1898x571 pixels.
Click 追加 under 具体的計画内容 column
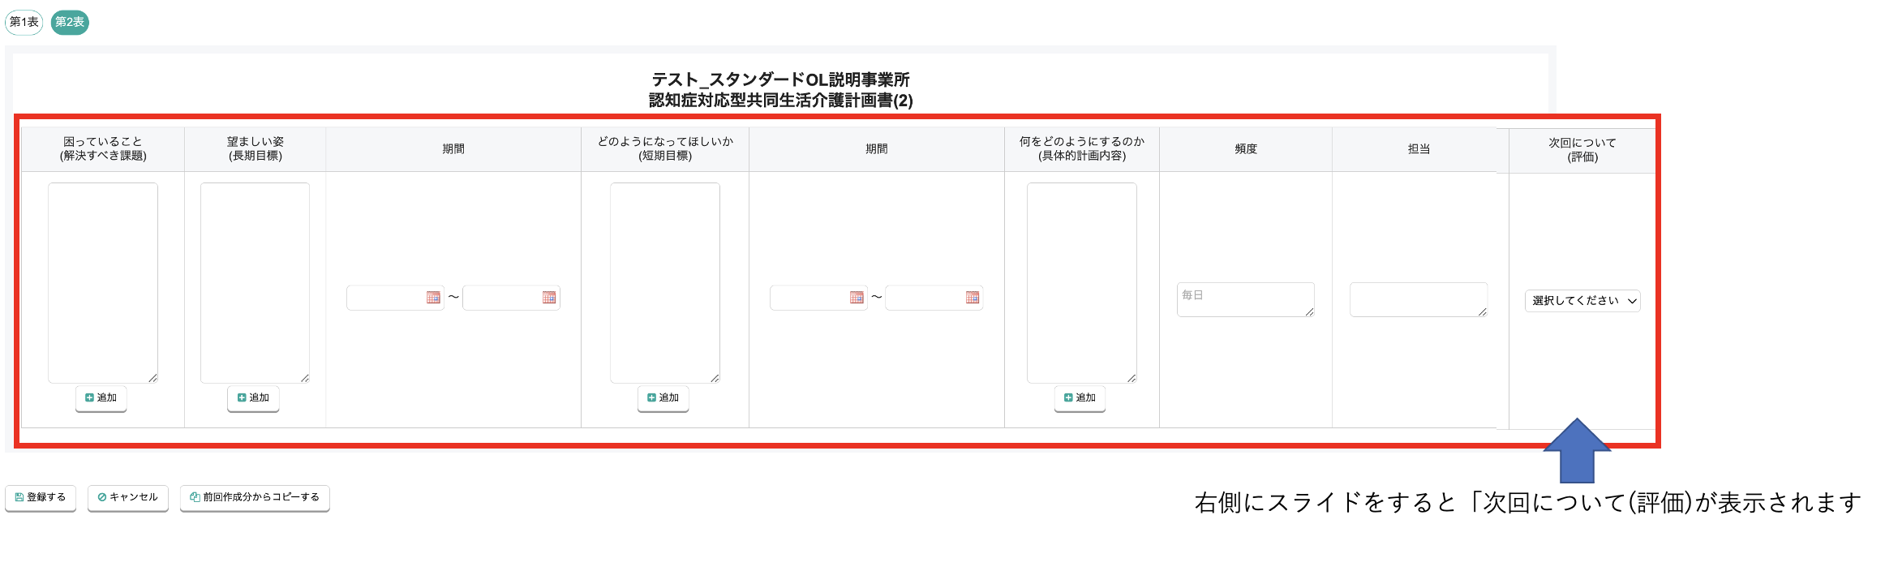[1080, 398]
